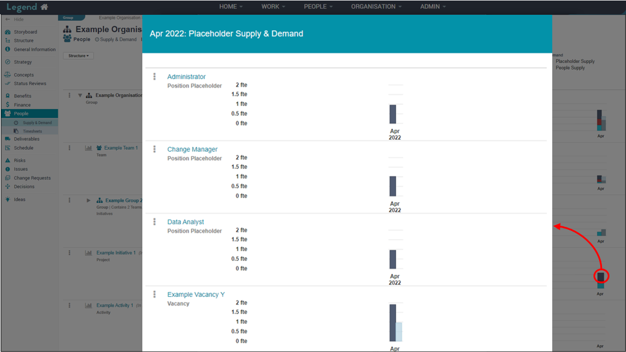Open the HOME dropdown menu
This screenshot has height=352, width=626.
231,7
